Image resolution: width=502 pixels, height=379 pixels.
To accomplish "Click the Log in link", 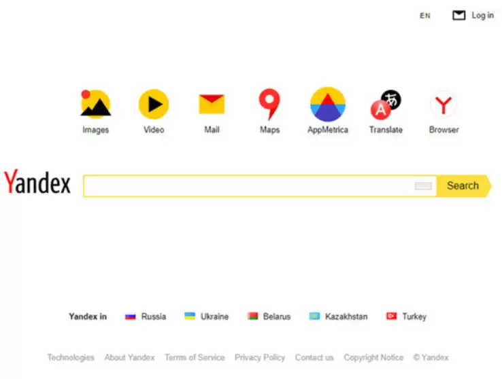I will 483,16.
